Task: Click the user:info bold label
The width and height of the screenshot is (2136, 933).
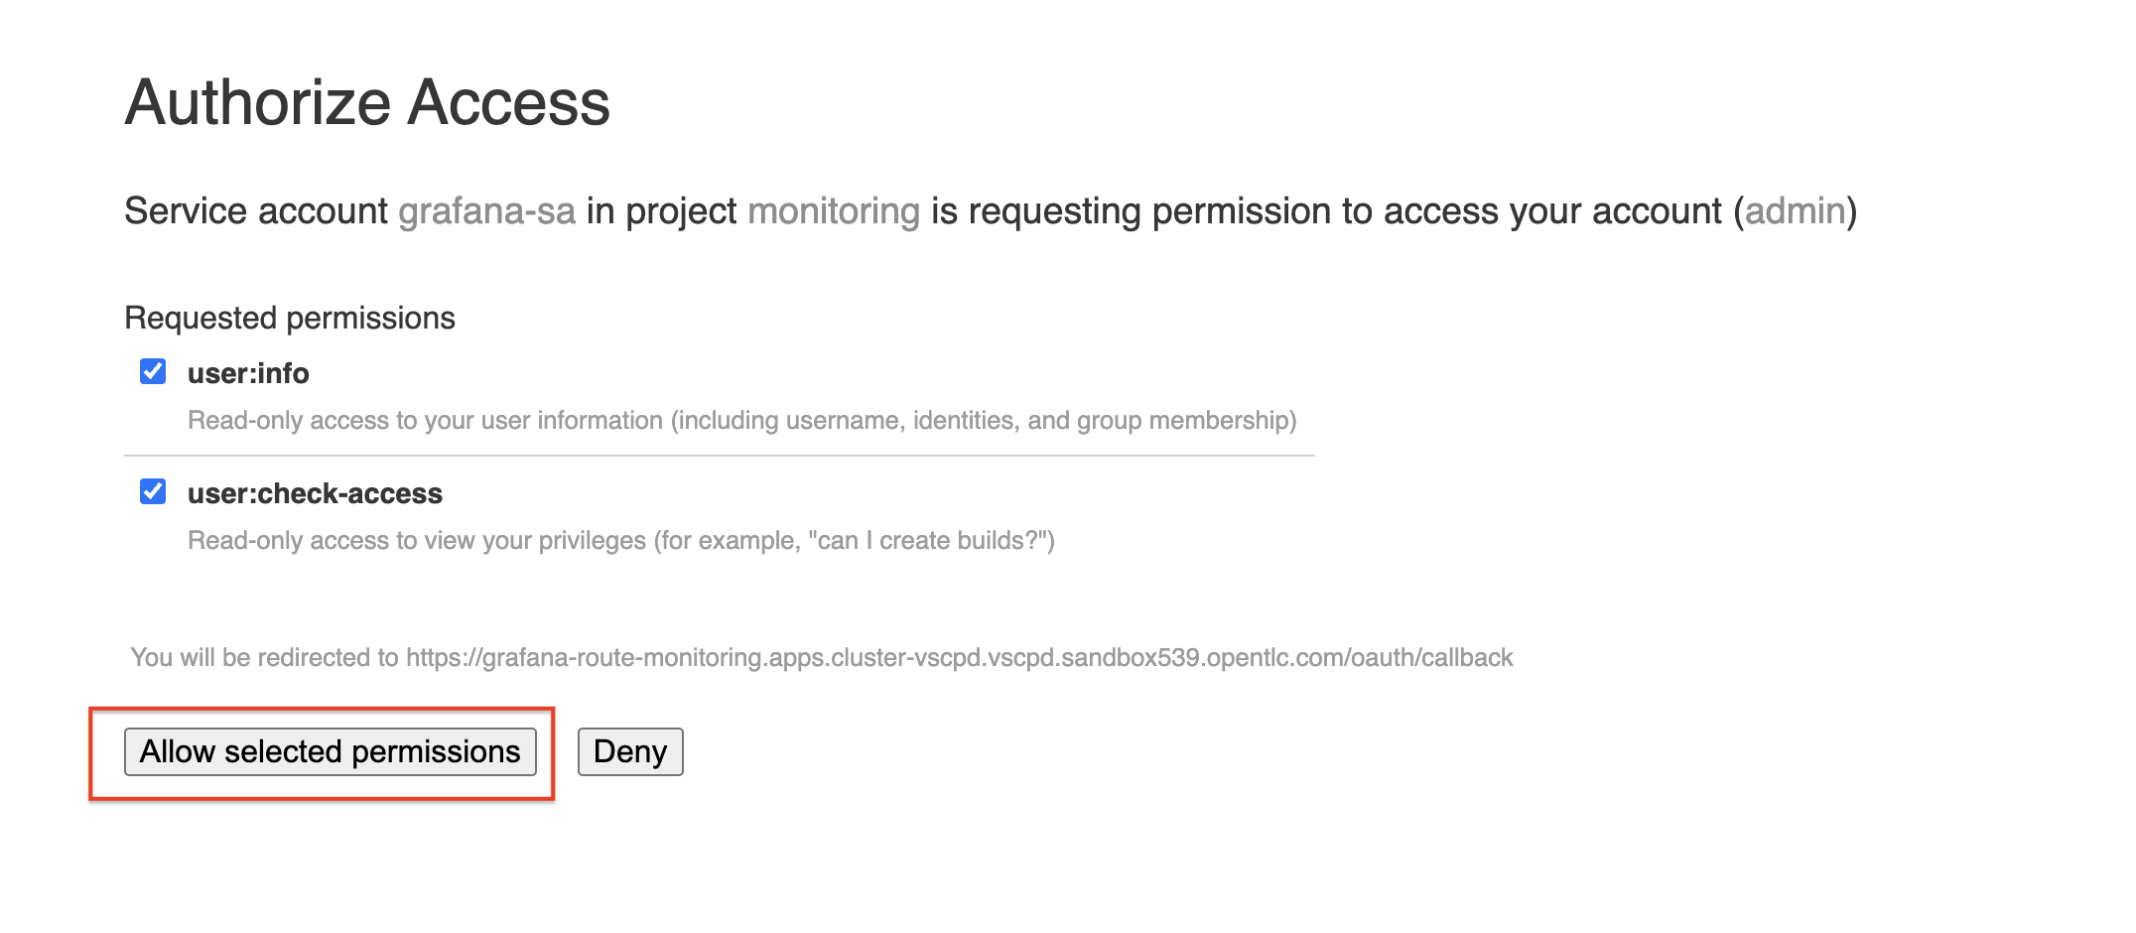Action: (x=248, y=373)
